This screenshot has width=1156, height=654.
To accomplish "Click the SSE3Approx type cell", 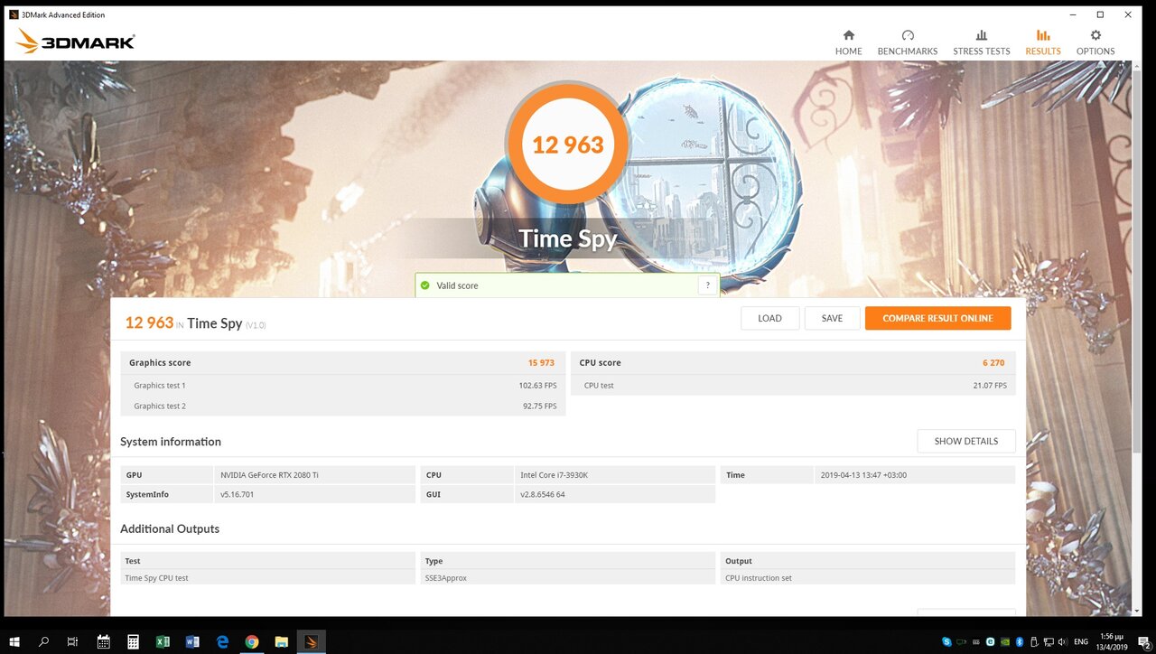I will click(x=567, y=578).
